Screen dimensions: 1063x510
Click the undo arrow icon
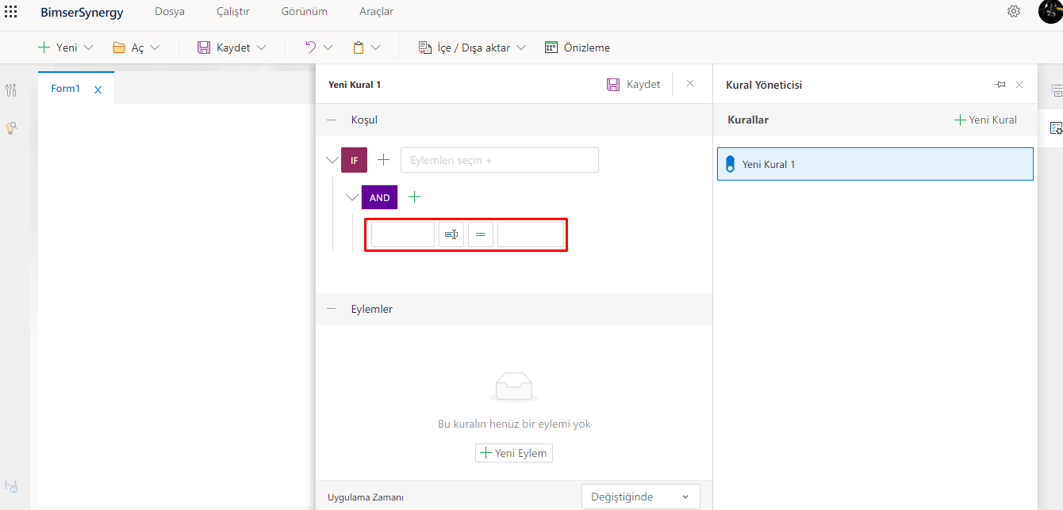coord(311,48)
